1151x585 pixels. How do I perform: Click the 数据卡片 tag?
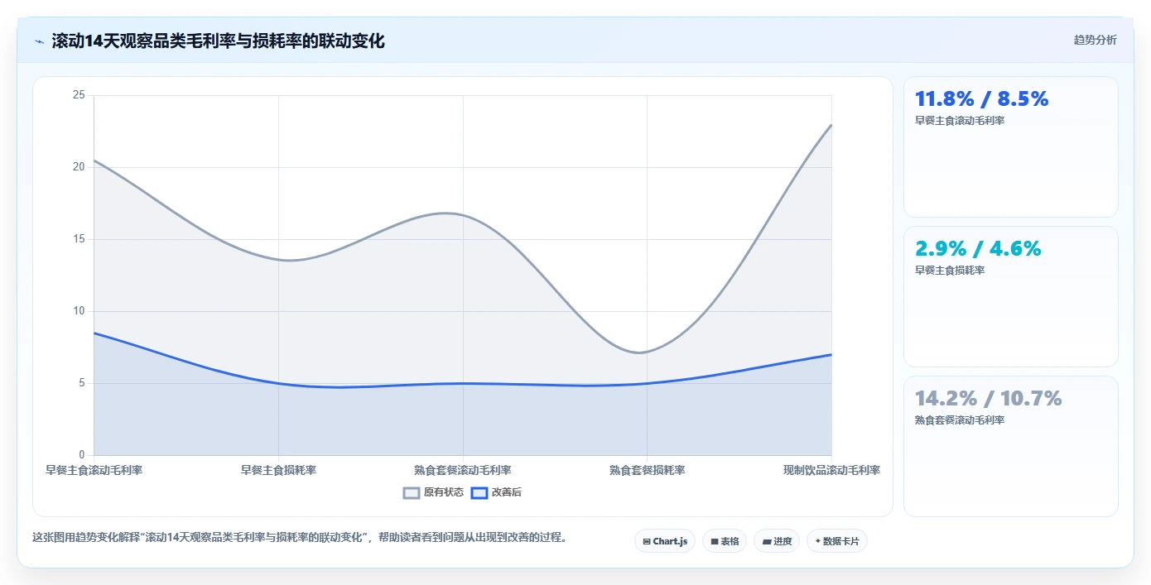click(837, 541)
